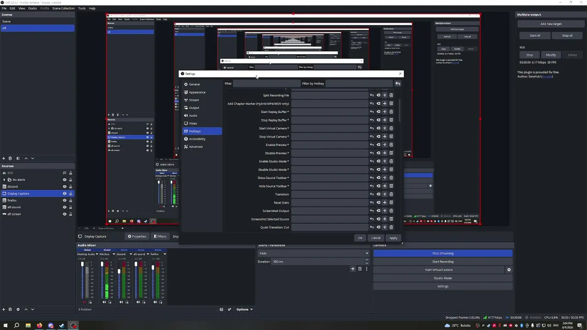Hide the firefox source
This screenshot has width=587, height=330.
pyautogui.click(x=65, y=200)
